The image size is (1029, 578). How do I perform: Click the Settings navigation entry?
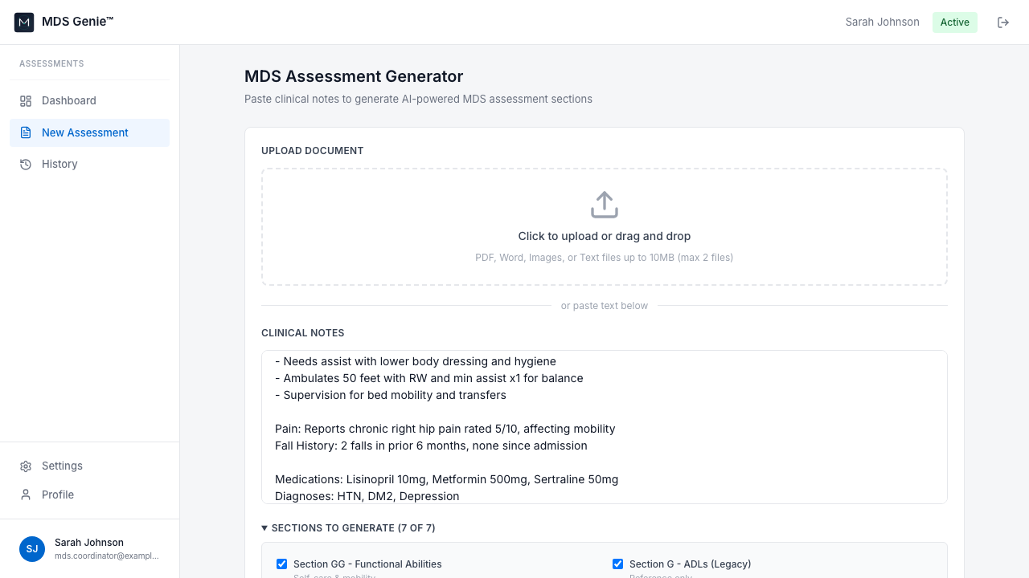click(x=62, y=466)
